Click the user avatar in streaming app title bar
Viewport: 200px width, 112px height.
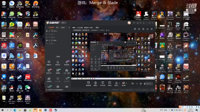coord(129,23)
